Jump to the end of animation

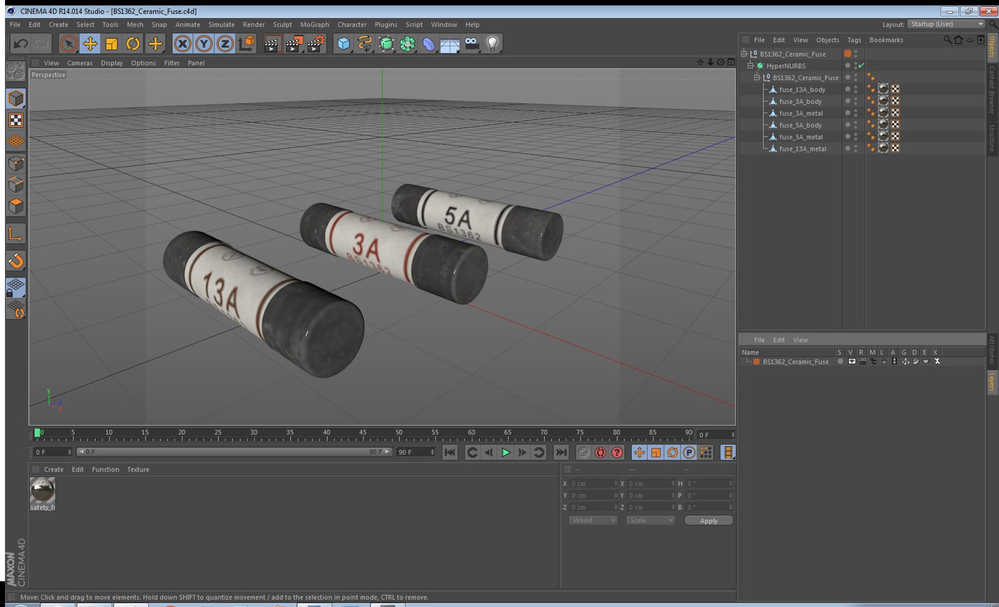[561, 452]
